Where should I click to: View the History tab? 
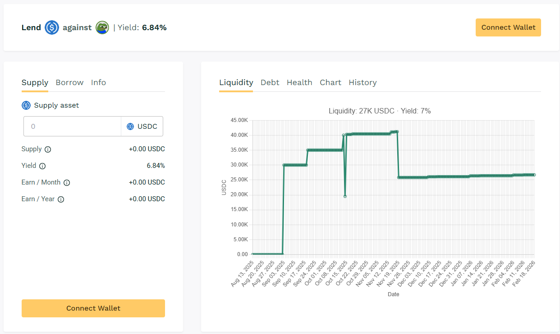pos(363,82)
